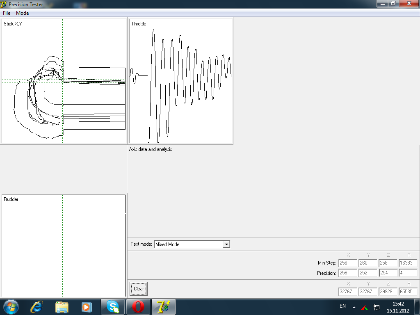Click the Stick X,Y plot label
The image size is (420, 315).
tap(13, 23)
